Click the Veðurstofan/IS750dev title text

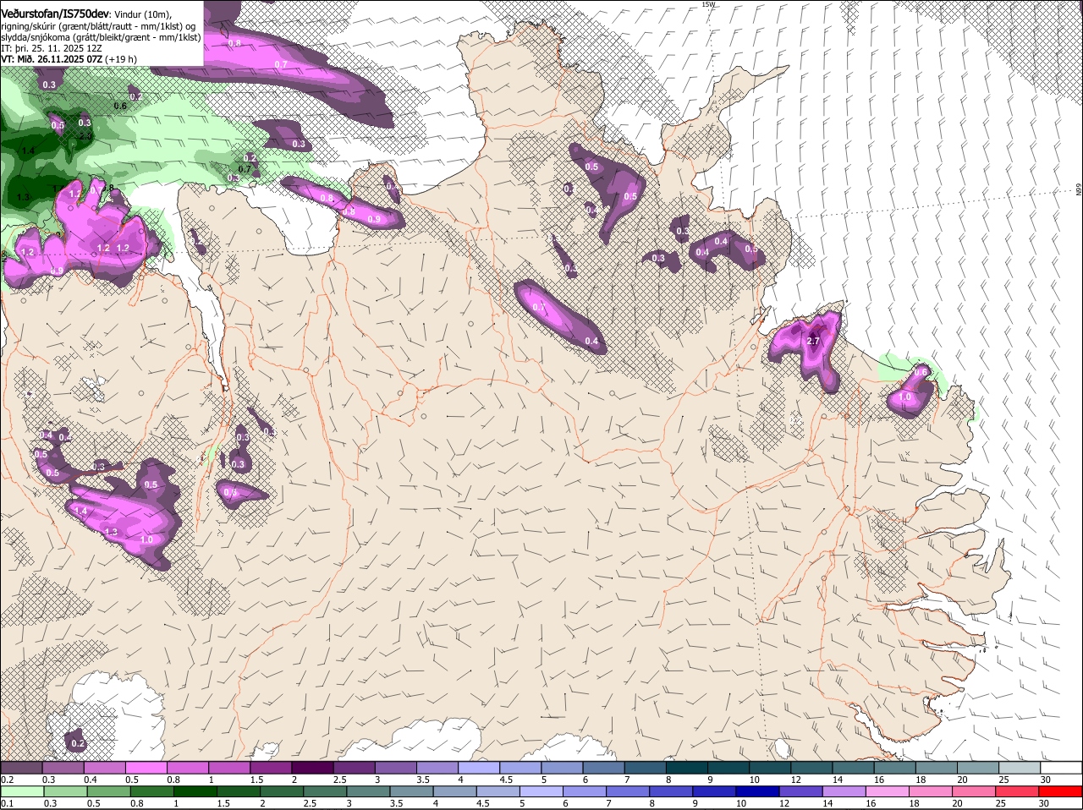tap(55, 14)
